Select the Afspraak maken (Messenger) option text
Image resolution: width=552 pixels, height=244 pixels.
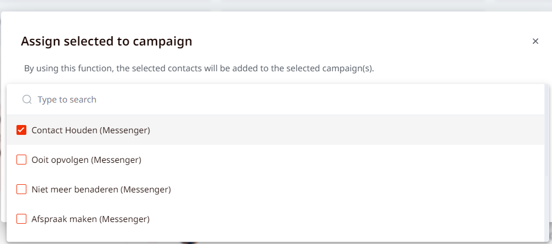pyautogui.click(x=91, y=219)
